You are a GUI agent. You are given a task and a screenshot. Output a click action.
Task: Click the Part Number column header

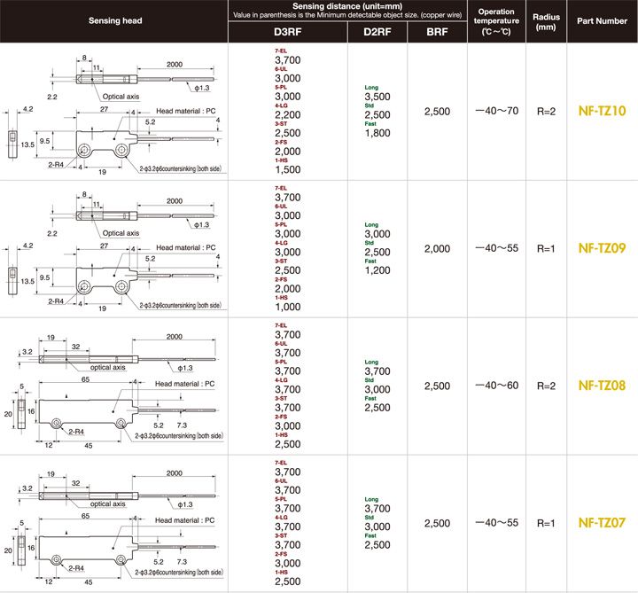point(602,20)
